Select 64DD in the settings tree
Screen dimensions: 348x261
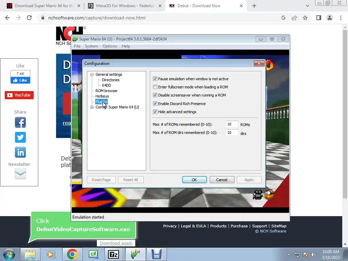point(106,85)
